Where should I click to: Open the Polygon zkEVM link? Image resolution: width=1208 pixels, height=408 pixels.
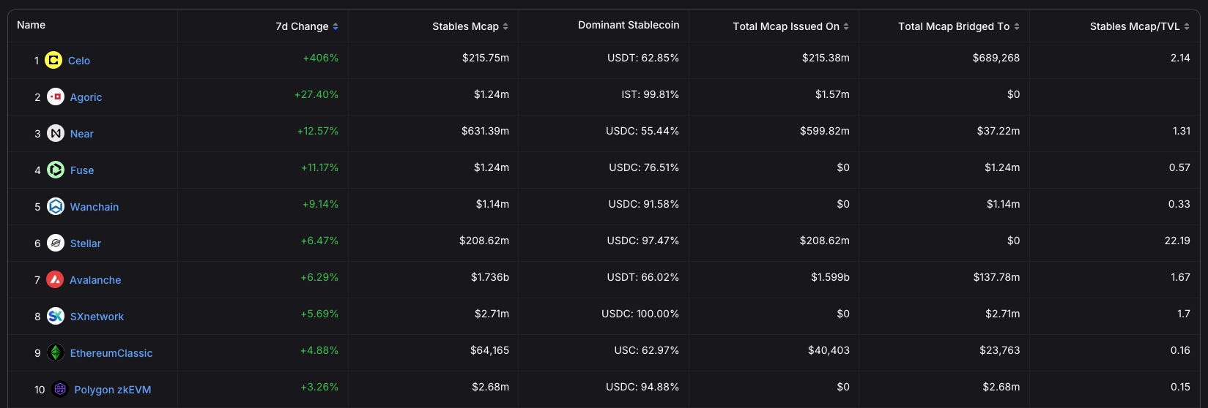point(113,390)
